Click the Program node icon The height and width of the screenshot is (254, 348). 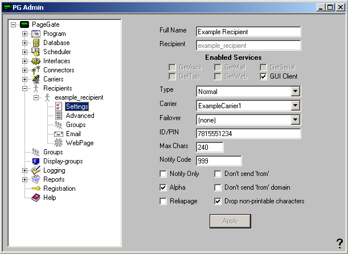36,34
